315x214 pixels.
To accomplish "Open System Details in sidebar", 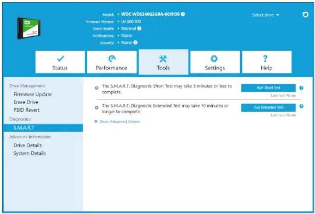I will 29,153.
